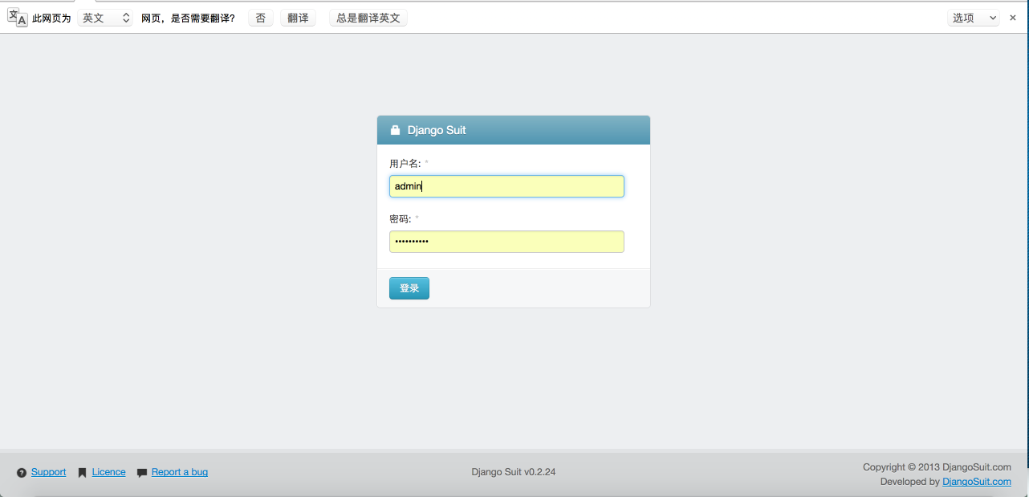Open the Support link
1029x497 pixels.
pos(48,472)
